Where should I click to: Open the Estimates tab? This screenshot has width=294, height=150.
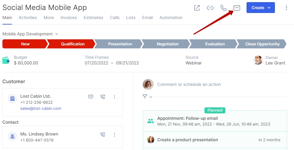[93, 18]
